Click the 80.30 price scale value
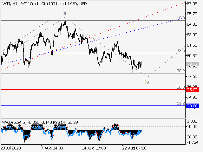Viewport: 203px width, 152px height. [x=192, y=56]
